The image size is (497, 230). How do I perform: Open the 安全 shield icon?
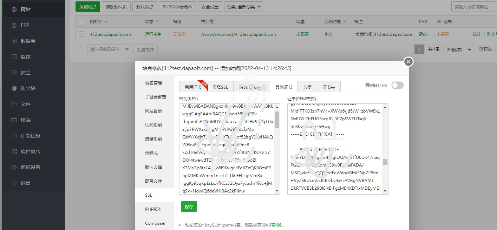coord(14,73)
